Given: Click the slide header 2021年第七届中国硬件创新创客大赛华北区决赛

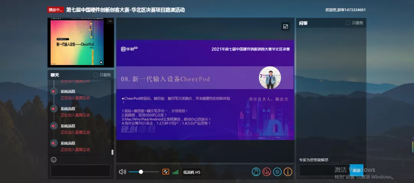Looking at the screenshot, I should coord(251,49).
